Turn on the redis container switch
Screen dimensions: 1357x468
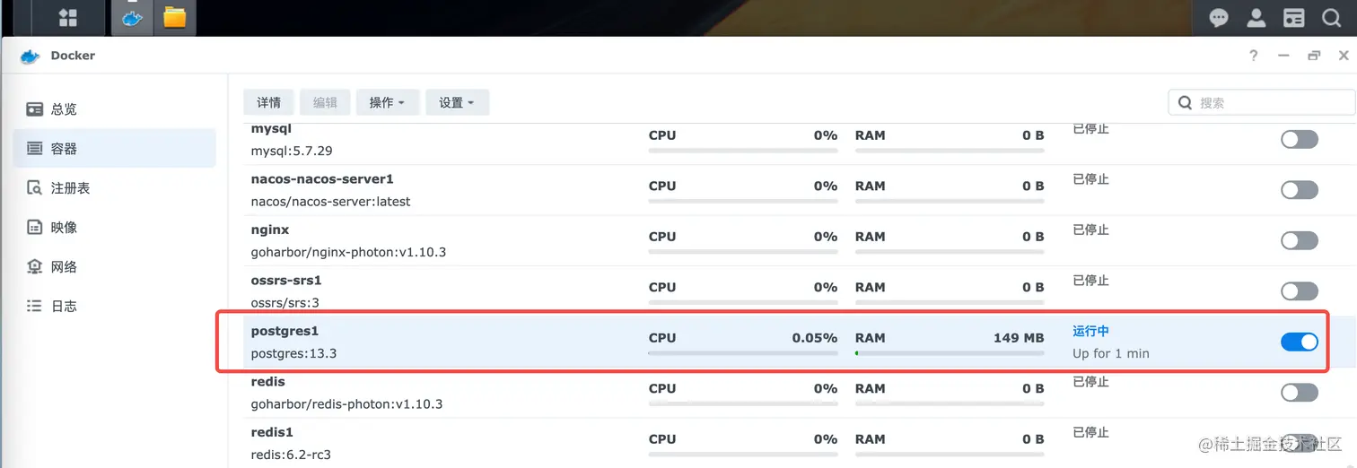tap(1299, 393)
